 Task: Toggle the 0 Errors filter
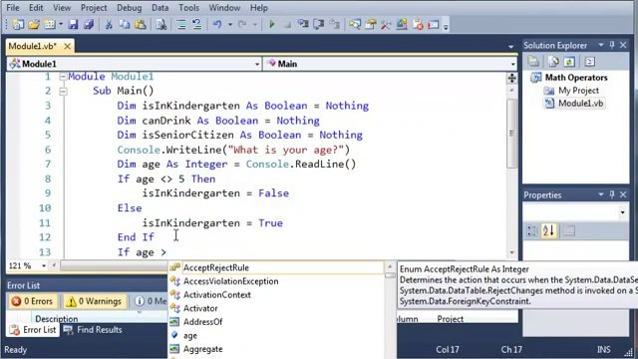[33, 301]
